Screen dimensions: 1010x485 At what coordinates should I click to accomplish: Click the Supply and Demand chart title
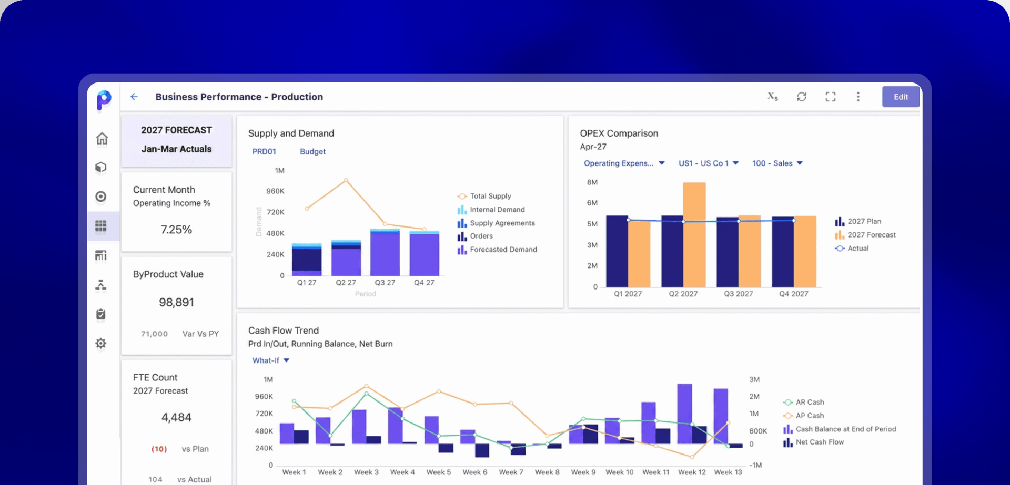(291, 133)
